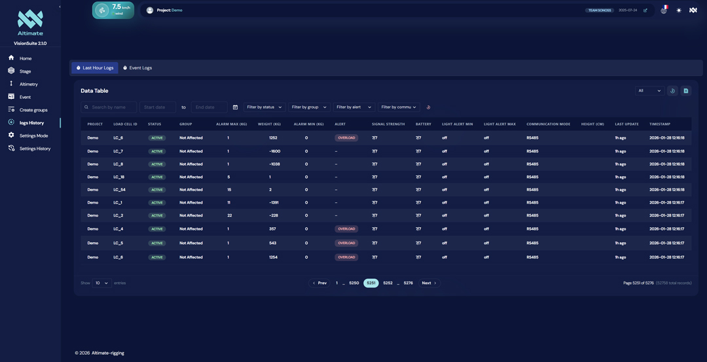
Task: Go to the Next page of results
Action: pyautogui.click(x=429, y=283)
